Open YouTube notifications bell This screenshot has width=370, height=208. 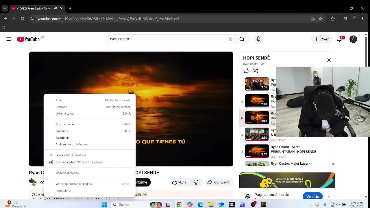pos(340,39)
